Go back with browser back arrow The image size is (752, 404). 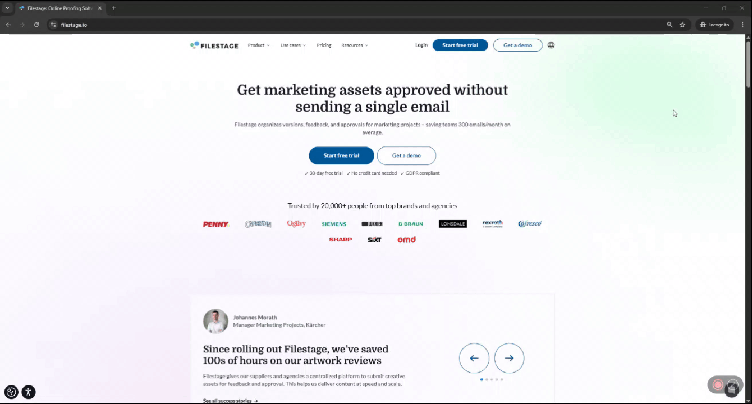8,25
